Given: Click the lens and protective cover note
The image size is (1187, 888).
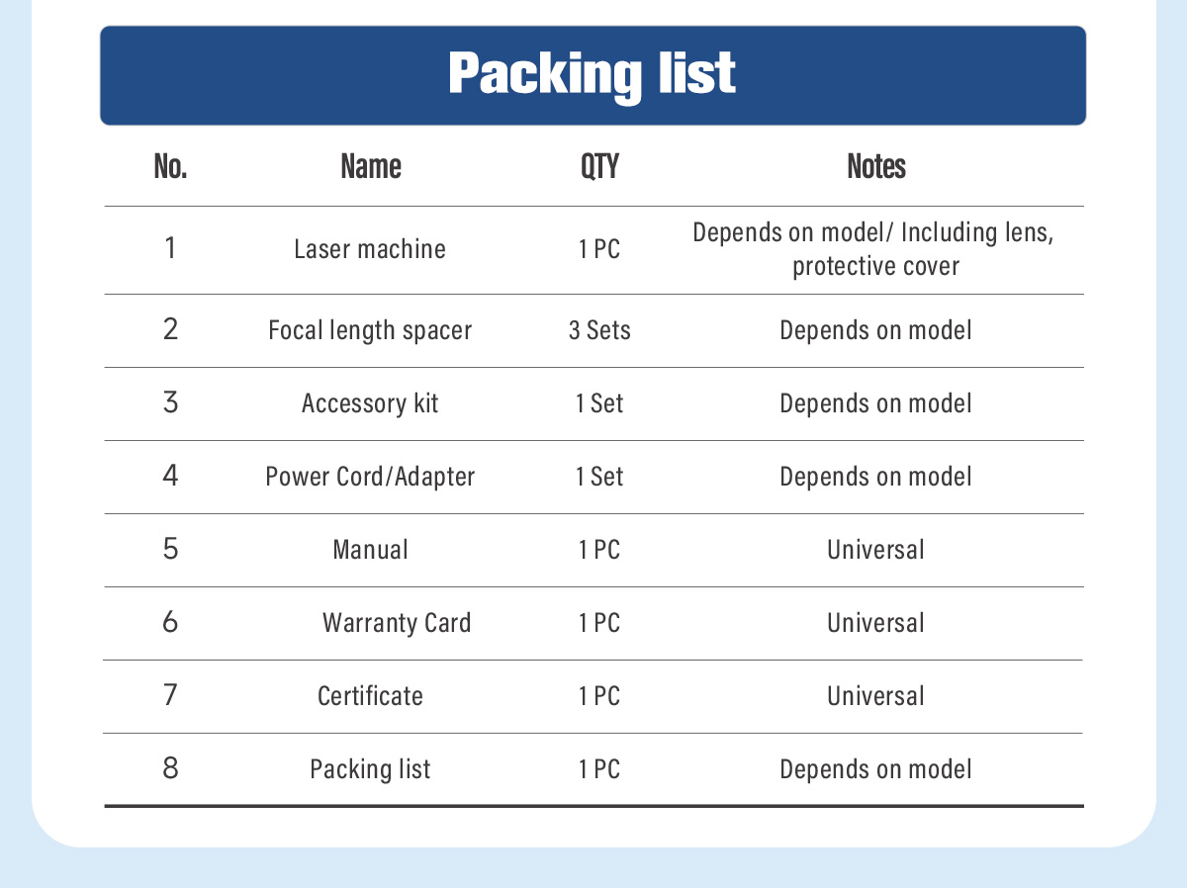Looking at the screenshot, I should pyautogui.click(x=876, y=249).
